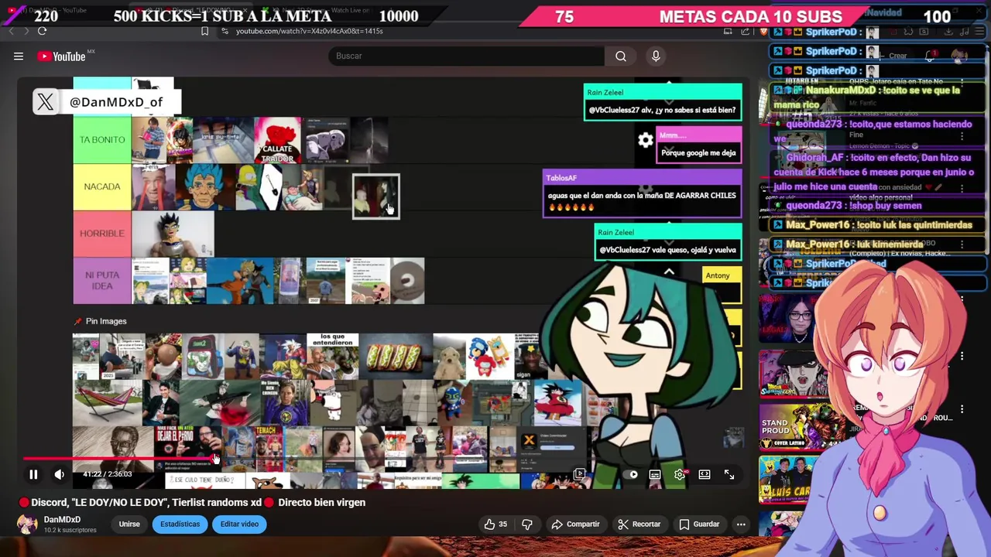The width and height of the screenshot is (991, 557).
Task: Select the 'ESE CULO TIENE DUEÑO?' image
Action: click(204, 480)
